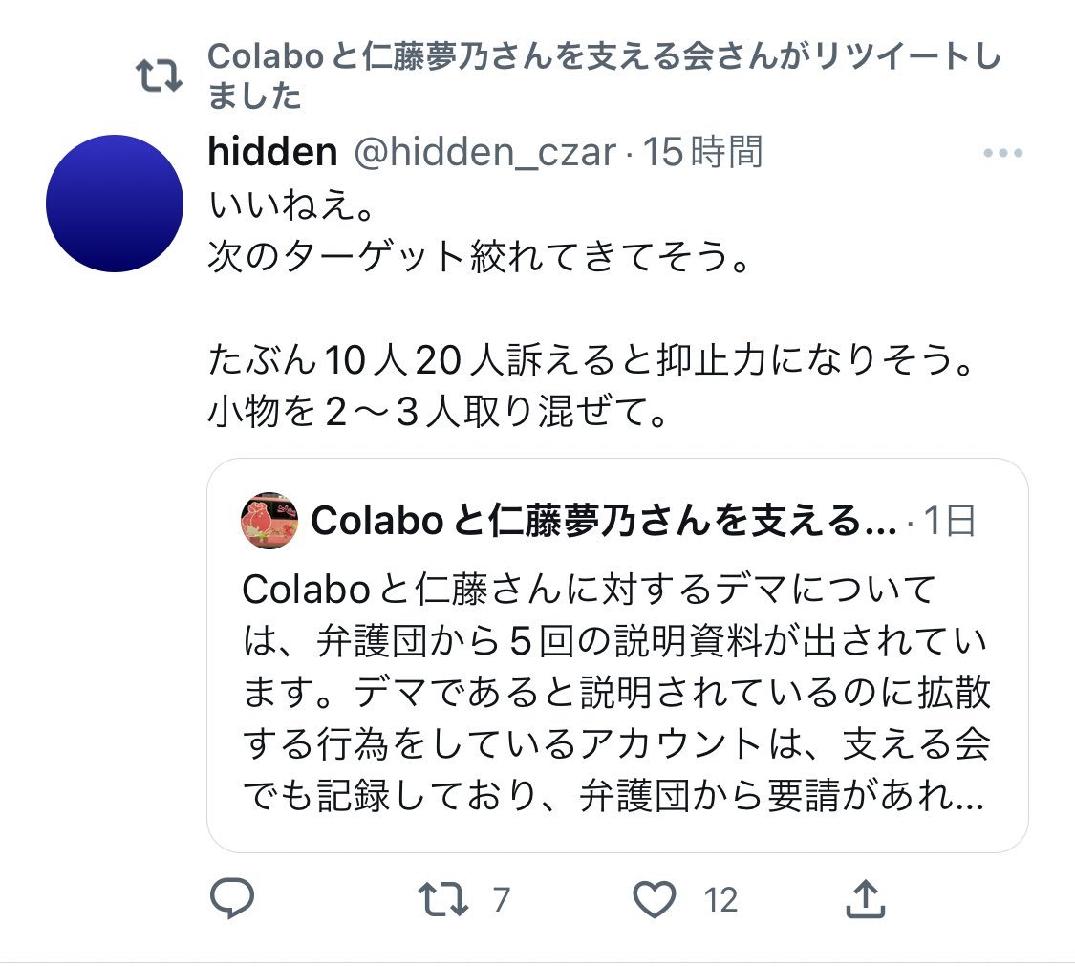Click the display name "hidden"
The image size is (1075, 967).
click(272, 152)
